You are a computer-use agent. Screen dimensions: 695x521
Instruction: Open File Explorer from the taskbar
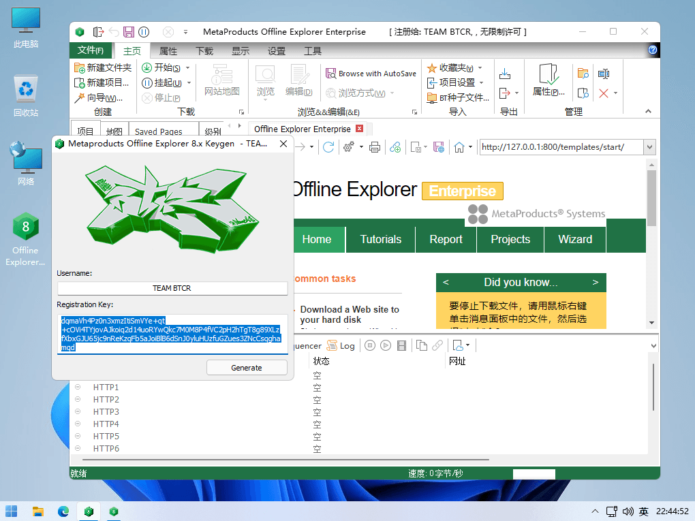click(38, 511)
